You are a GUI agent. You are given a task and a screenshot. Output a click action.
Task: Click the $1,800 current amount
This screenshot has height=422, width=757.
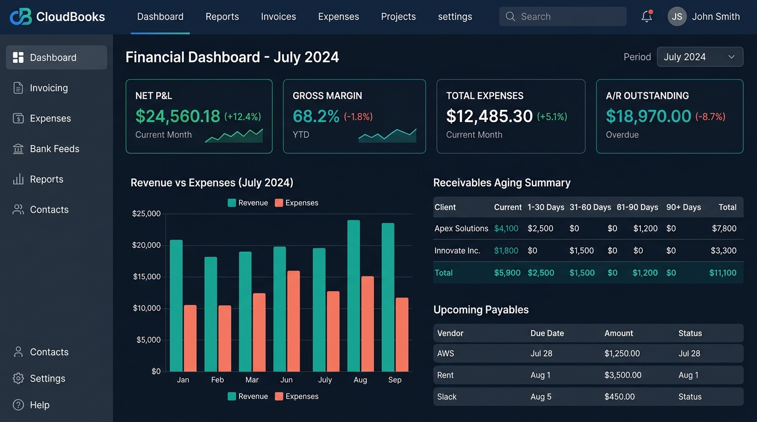506,251
